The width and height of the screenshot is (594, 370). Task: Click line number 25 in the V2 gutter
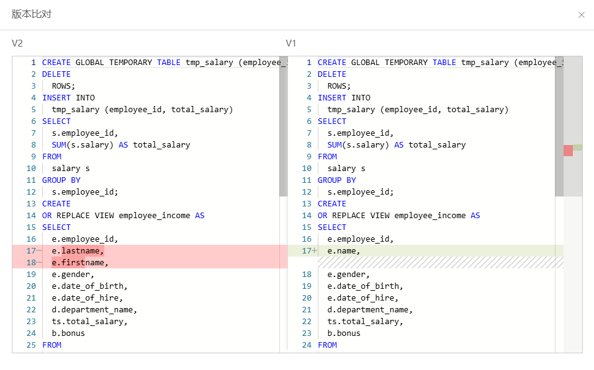coord(31,345)
